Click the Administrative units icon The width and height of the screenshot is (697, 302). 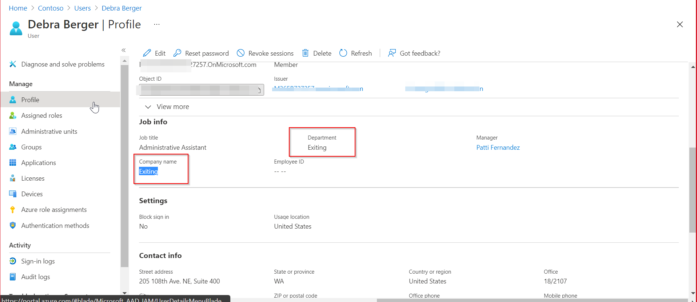[x=13, y=131]
